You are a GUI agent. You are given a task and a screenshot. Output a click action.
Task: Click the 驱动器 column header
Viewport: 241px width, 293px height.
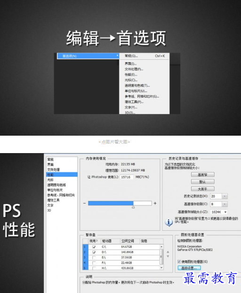point(111,241)
